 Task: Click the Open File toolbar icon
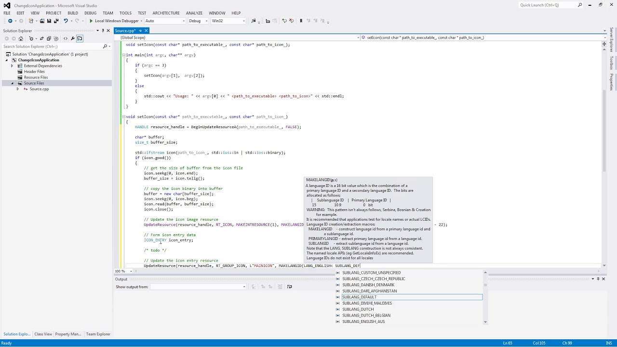click(x=42, y=21)
